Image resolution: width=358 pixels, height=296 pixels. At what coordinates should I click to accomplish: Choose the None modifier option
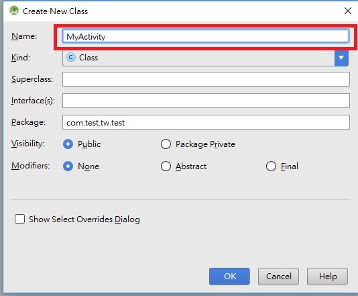[x=68, y=166]
